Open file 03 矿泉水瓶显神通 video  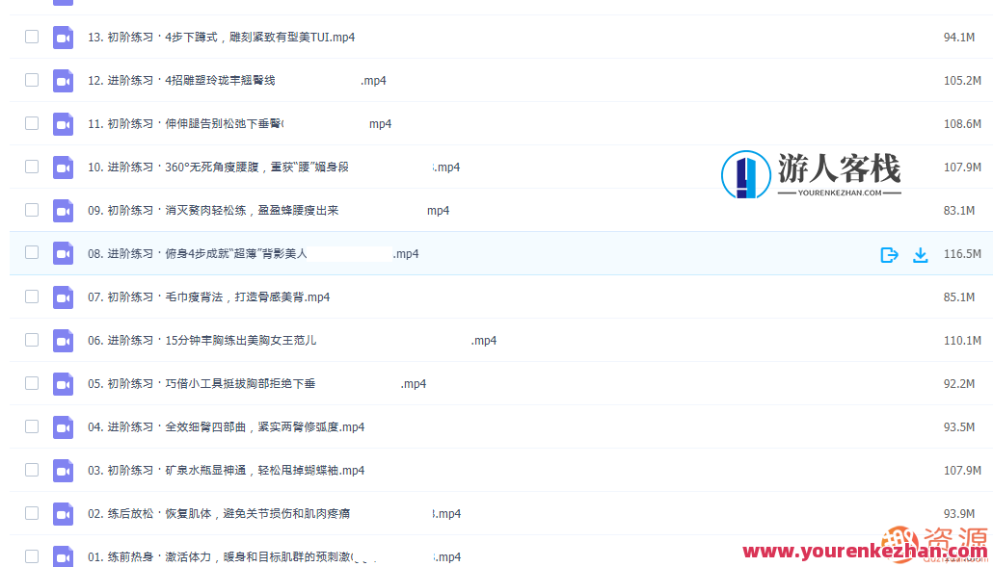point(222,470)
